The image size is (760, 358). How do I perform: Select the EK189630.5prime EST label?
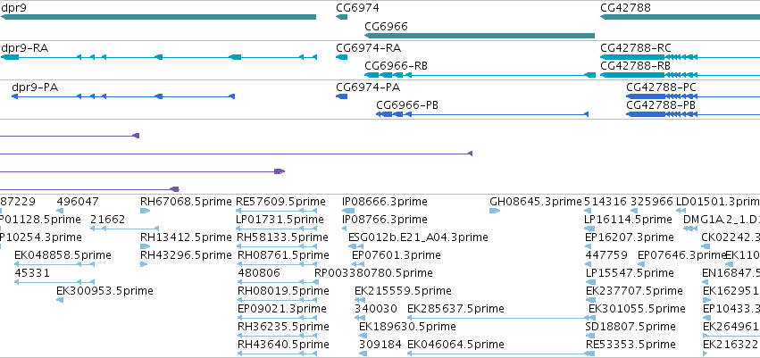407,327
